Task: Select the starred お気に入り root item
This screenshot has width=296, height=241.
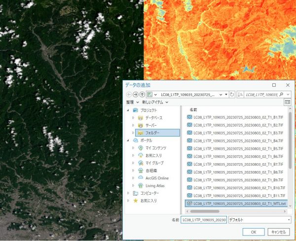Action: pos(148,201)
